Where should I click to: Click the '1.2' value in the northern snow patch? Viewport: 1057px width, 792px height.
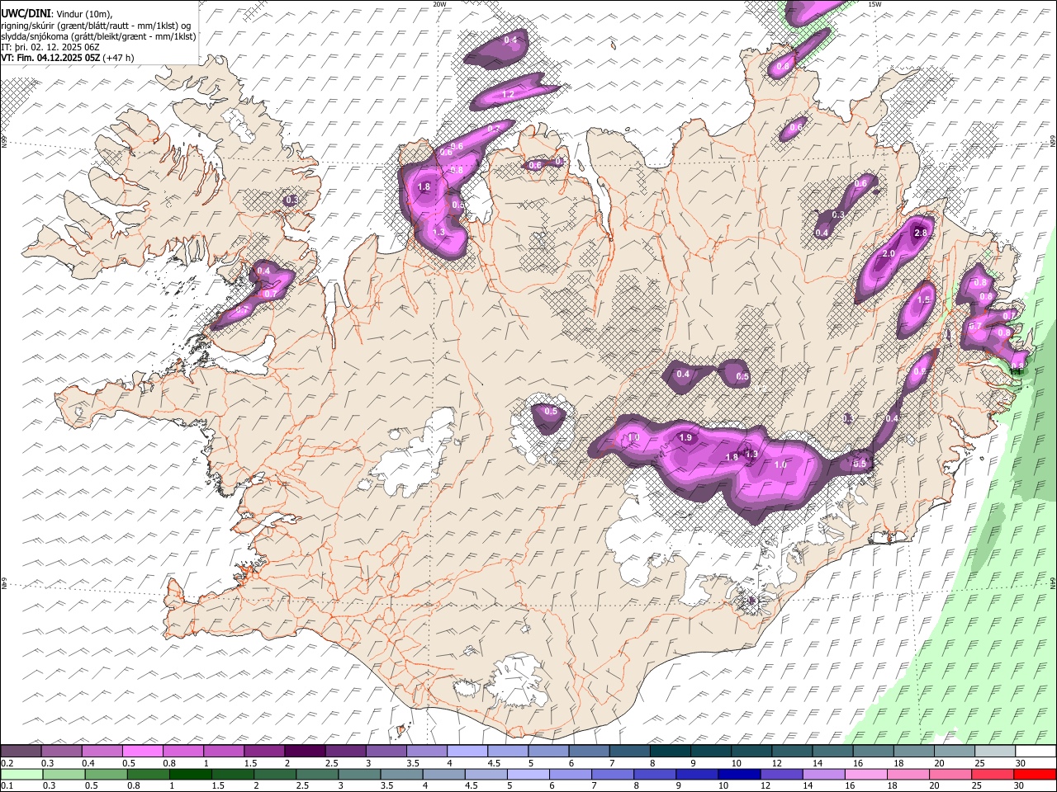509,95
